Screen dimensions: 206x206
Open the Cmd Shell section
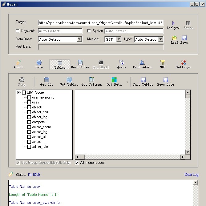point(101,64)
